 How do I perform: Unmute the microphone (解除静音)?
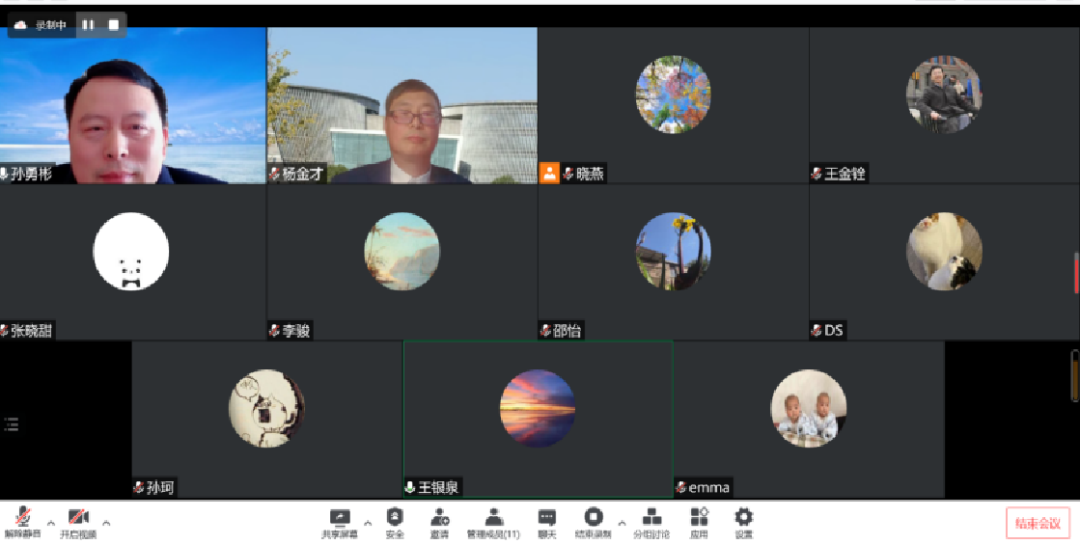click(x=22, y=522)
